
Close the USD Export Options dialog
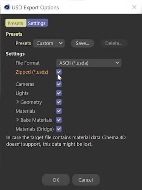[134, 7]
